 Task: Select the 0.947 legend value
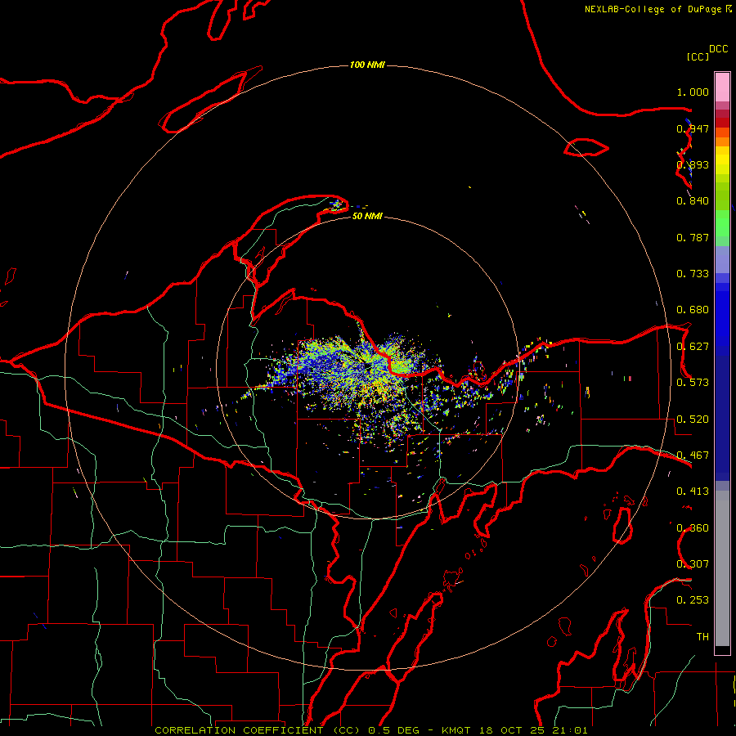coord(693,128)
